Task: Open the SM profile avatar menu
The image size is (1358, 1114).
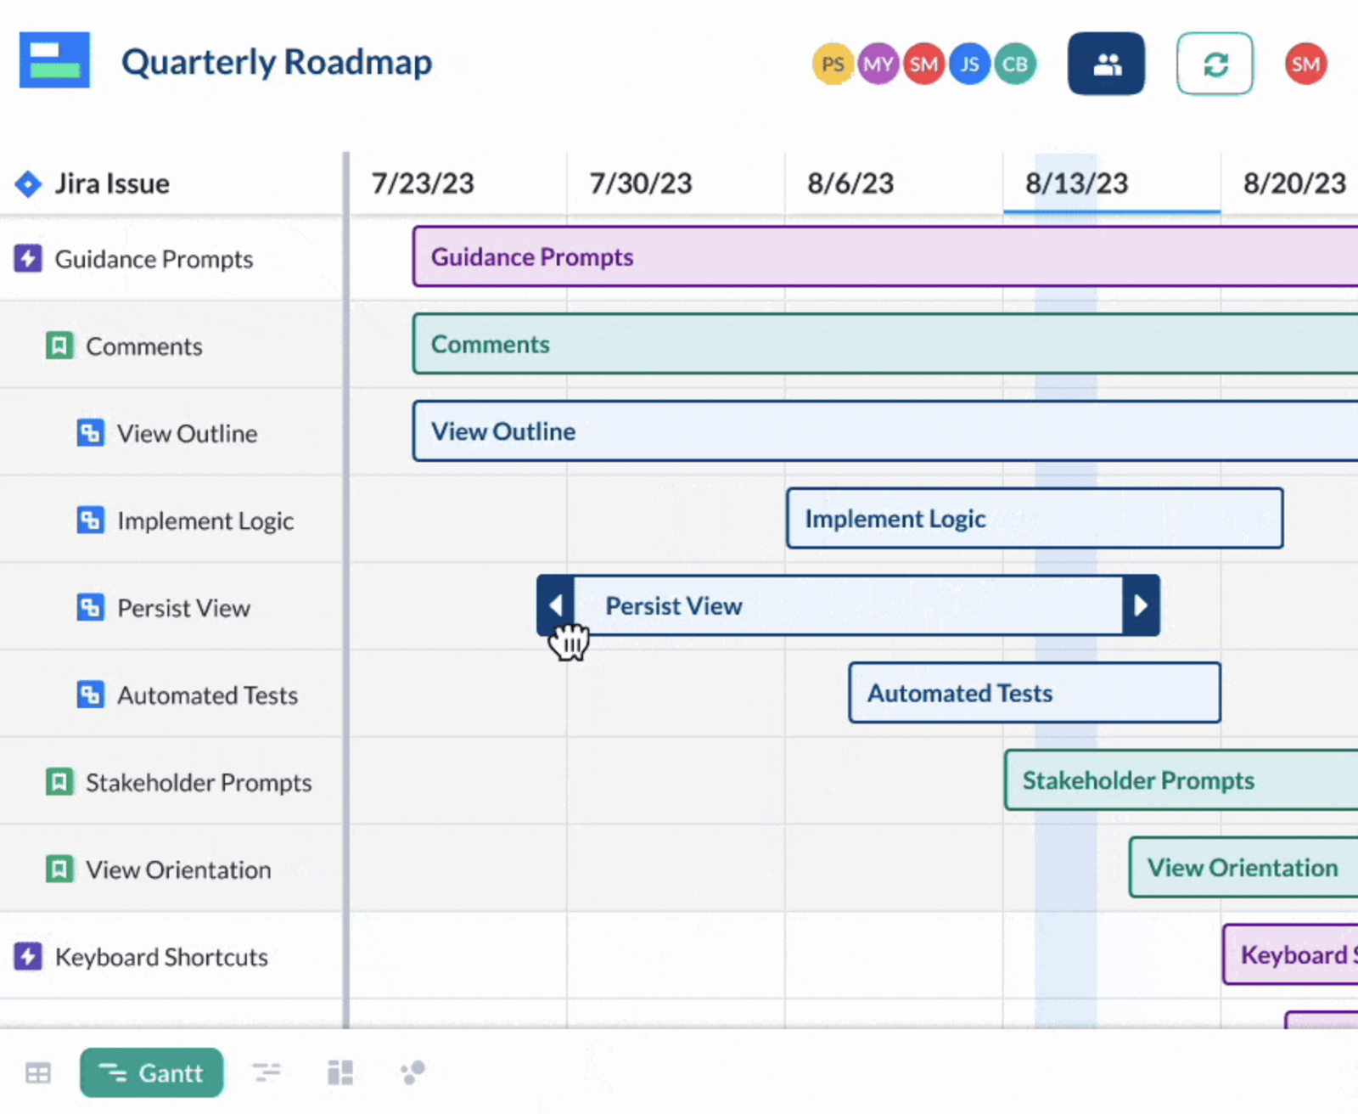Action: coord(1305,63)
